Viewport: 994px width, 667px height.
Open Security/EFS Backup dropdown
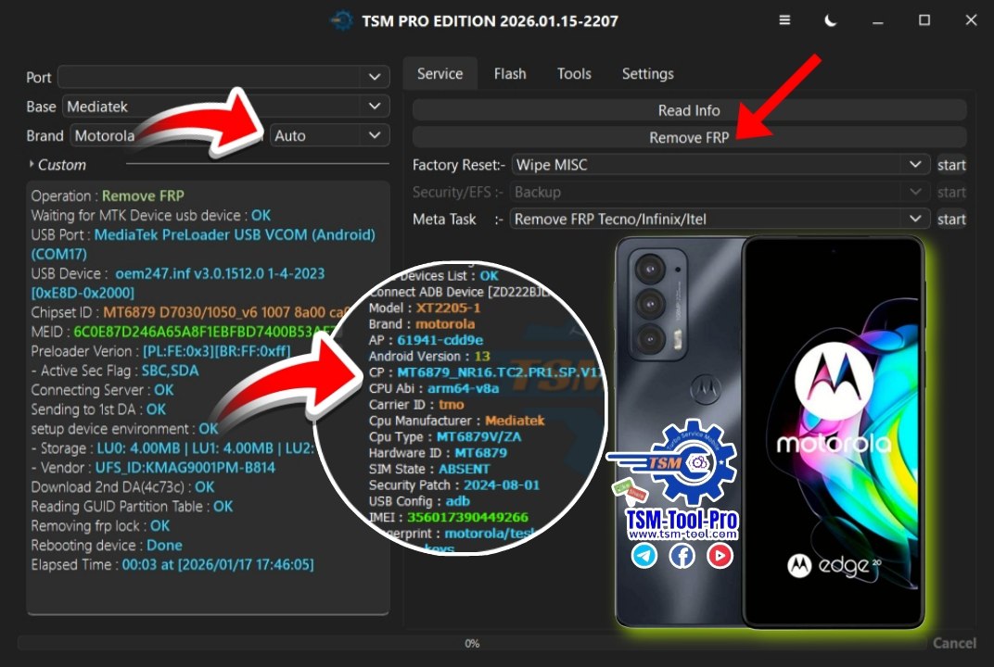(x=720, y=192)
